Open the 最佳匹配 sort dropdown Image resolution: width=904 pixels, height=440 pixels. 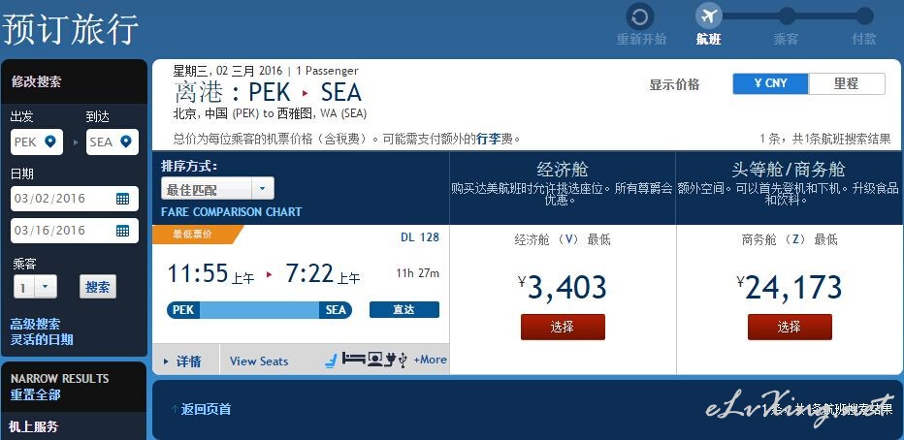pos(217,188)
